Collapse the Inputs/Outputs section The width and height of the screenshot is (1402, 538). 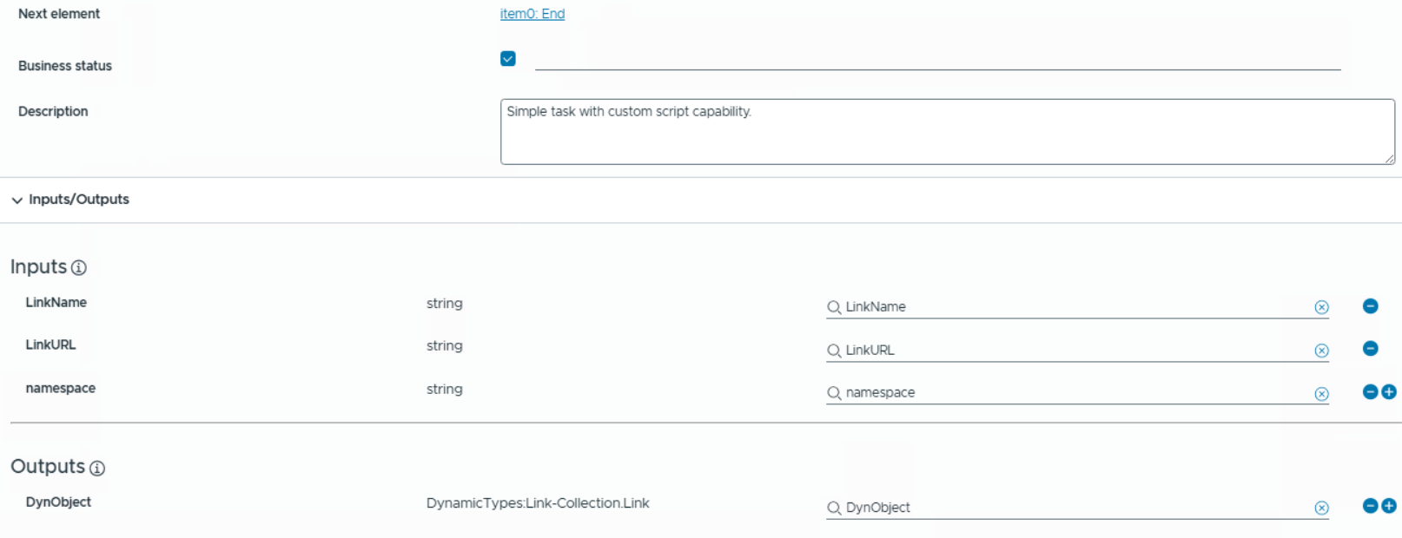(17, 200)
